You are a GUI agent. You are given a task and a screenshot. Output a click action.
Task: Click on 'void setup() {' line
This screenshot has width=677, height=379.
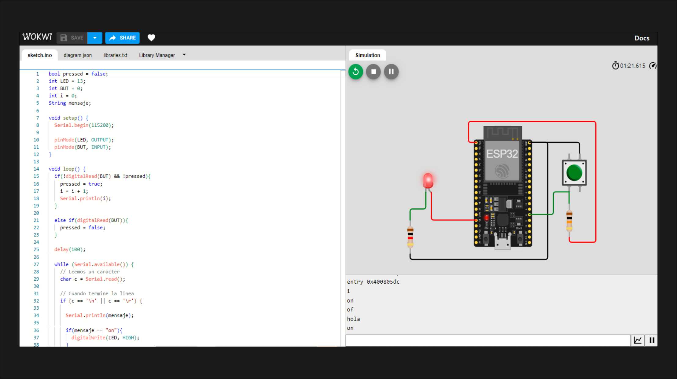coord(68,118)
